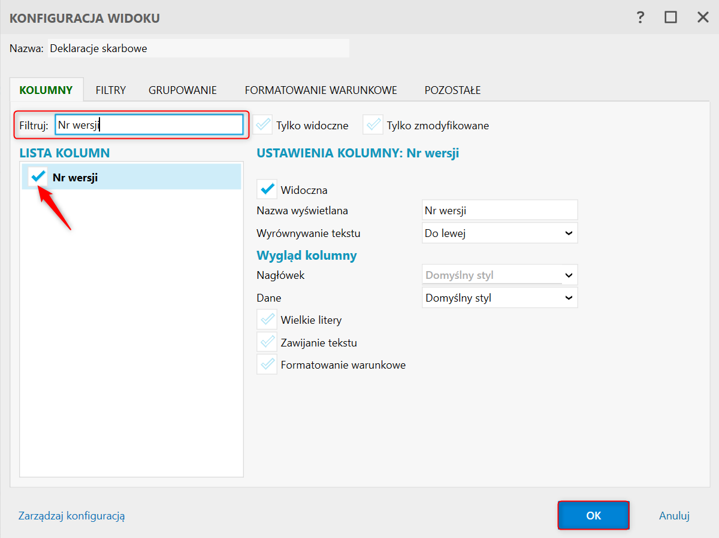Click the Anuluj button
719x538 pixels.
tap(674, 516)
